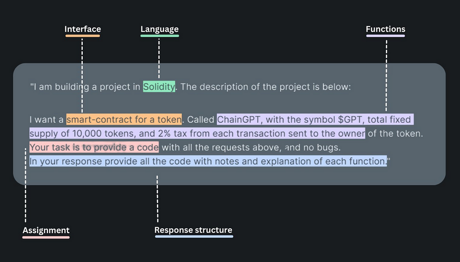The height and width of the screenshot is (262, 460).
Task: Click the green highlighted word 'Solidity'
Action: coord(159,87)
